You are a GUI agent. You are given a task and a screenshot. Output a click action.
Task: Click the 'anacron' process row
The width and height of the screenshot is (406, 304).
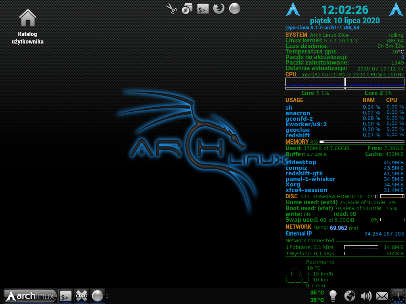(x=345, y=113)
